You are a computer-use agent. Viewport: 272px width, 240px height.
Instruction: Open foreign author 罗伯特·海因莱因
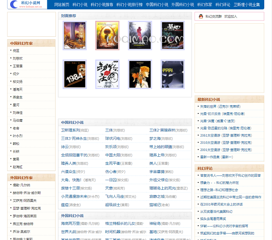click(x=25, y=216)
